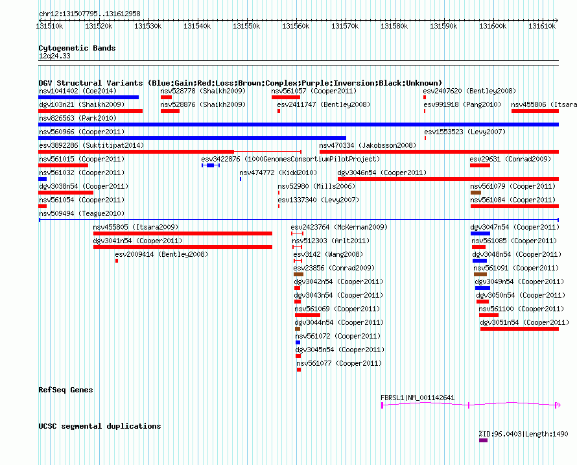The height and width of the screenshot is (465, 577).
Task: Click dgv3044n54 (Cooper2011) label
Action: (339, 322)
